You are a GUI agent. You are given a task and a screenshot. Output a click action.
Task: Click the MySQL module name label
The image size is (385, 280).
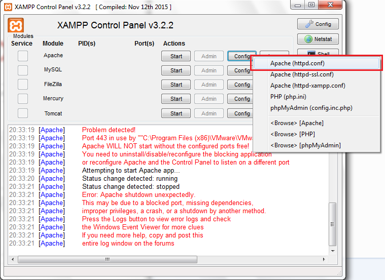(53, 70)
